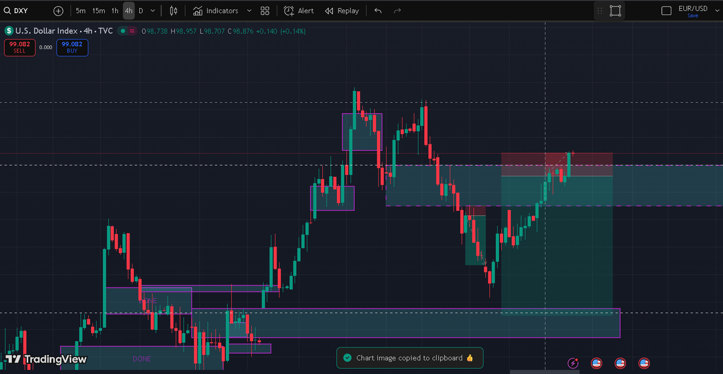Switch to the 5m timeframe
The height and width of the screenshot is (374, 723).
81,11
